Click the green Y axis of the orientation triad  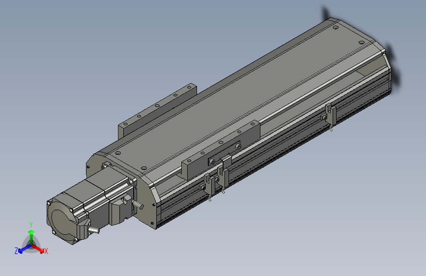pos(31,236)
